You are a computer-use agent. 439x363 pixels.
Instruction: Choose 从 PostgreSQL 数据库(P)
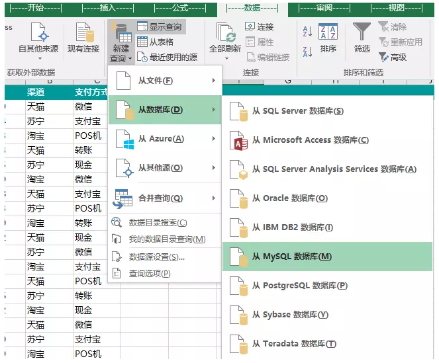click(328, 286)
